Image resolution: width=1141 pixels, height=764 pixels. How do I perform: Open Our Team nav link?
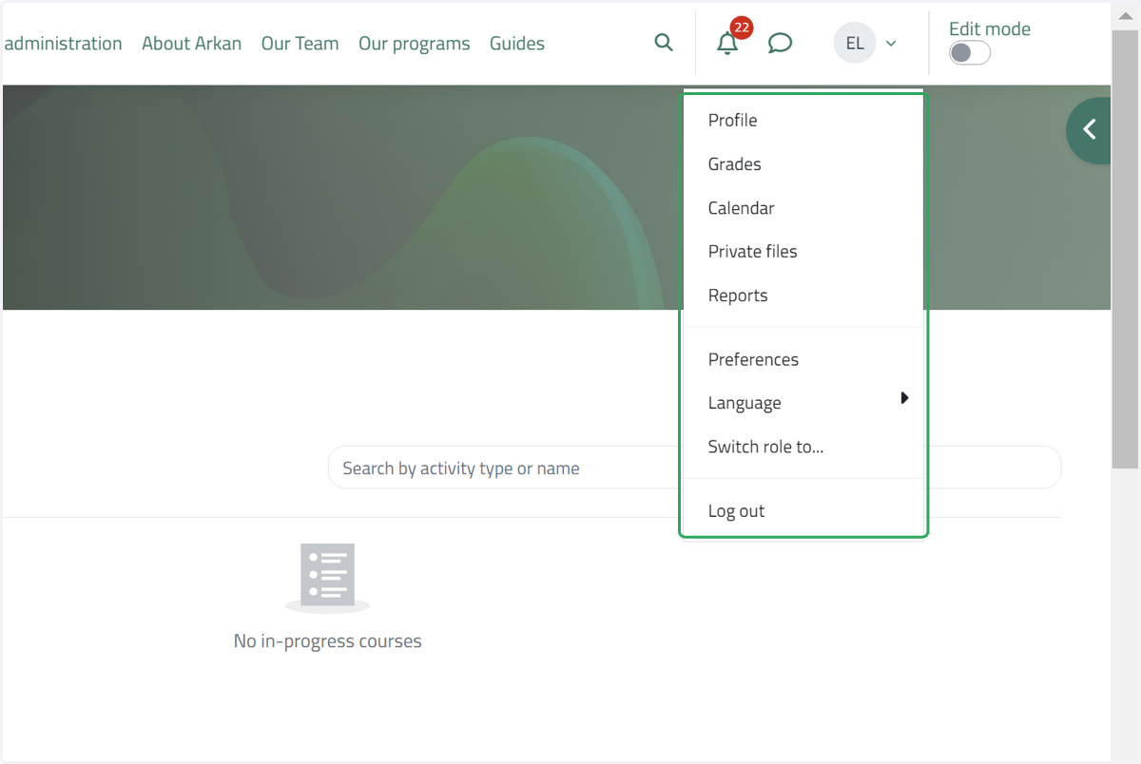point(300,44)
